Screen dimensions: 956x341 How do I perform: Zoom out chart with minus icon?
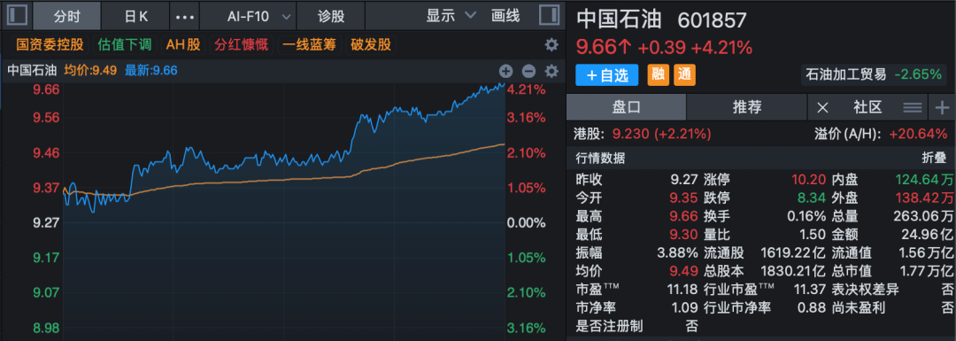pyautogui.click(x=528, y=71)
